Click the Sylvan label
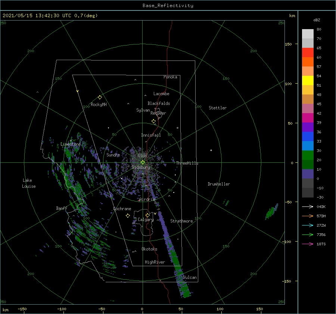336x314 pixels. [143, 110]
